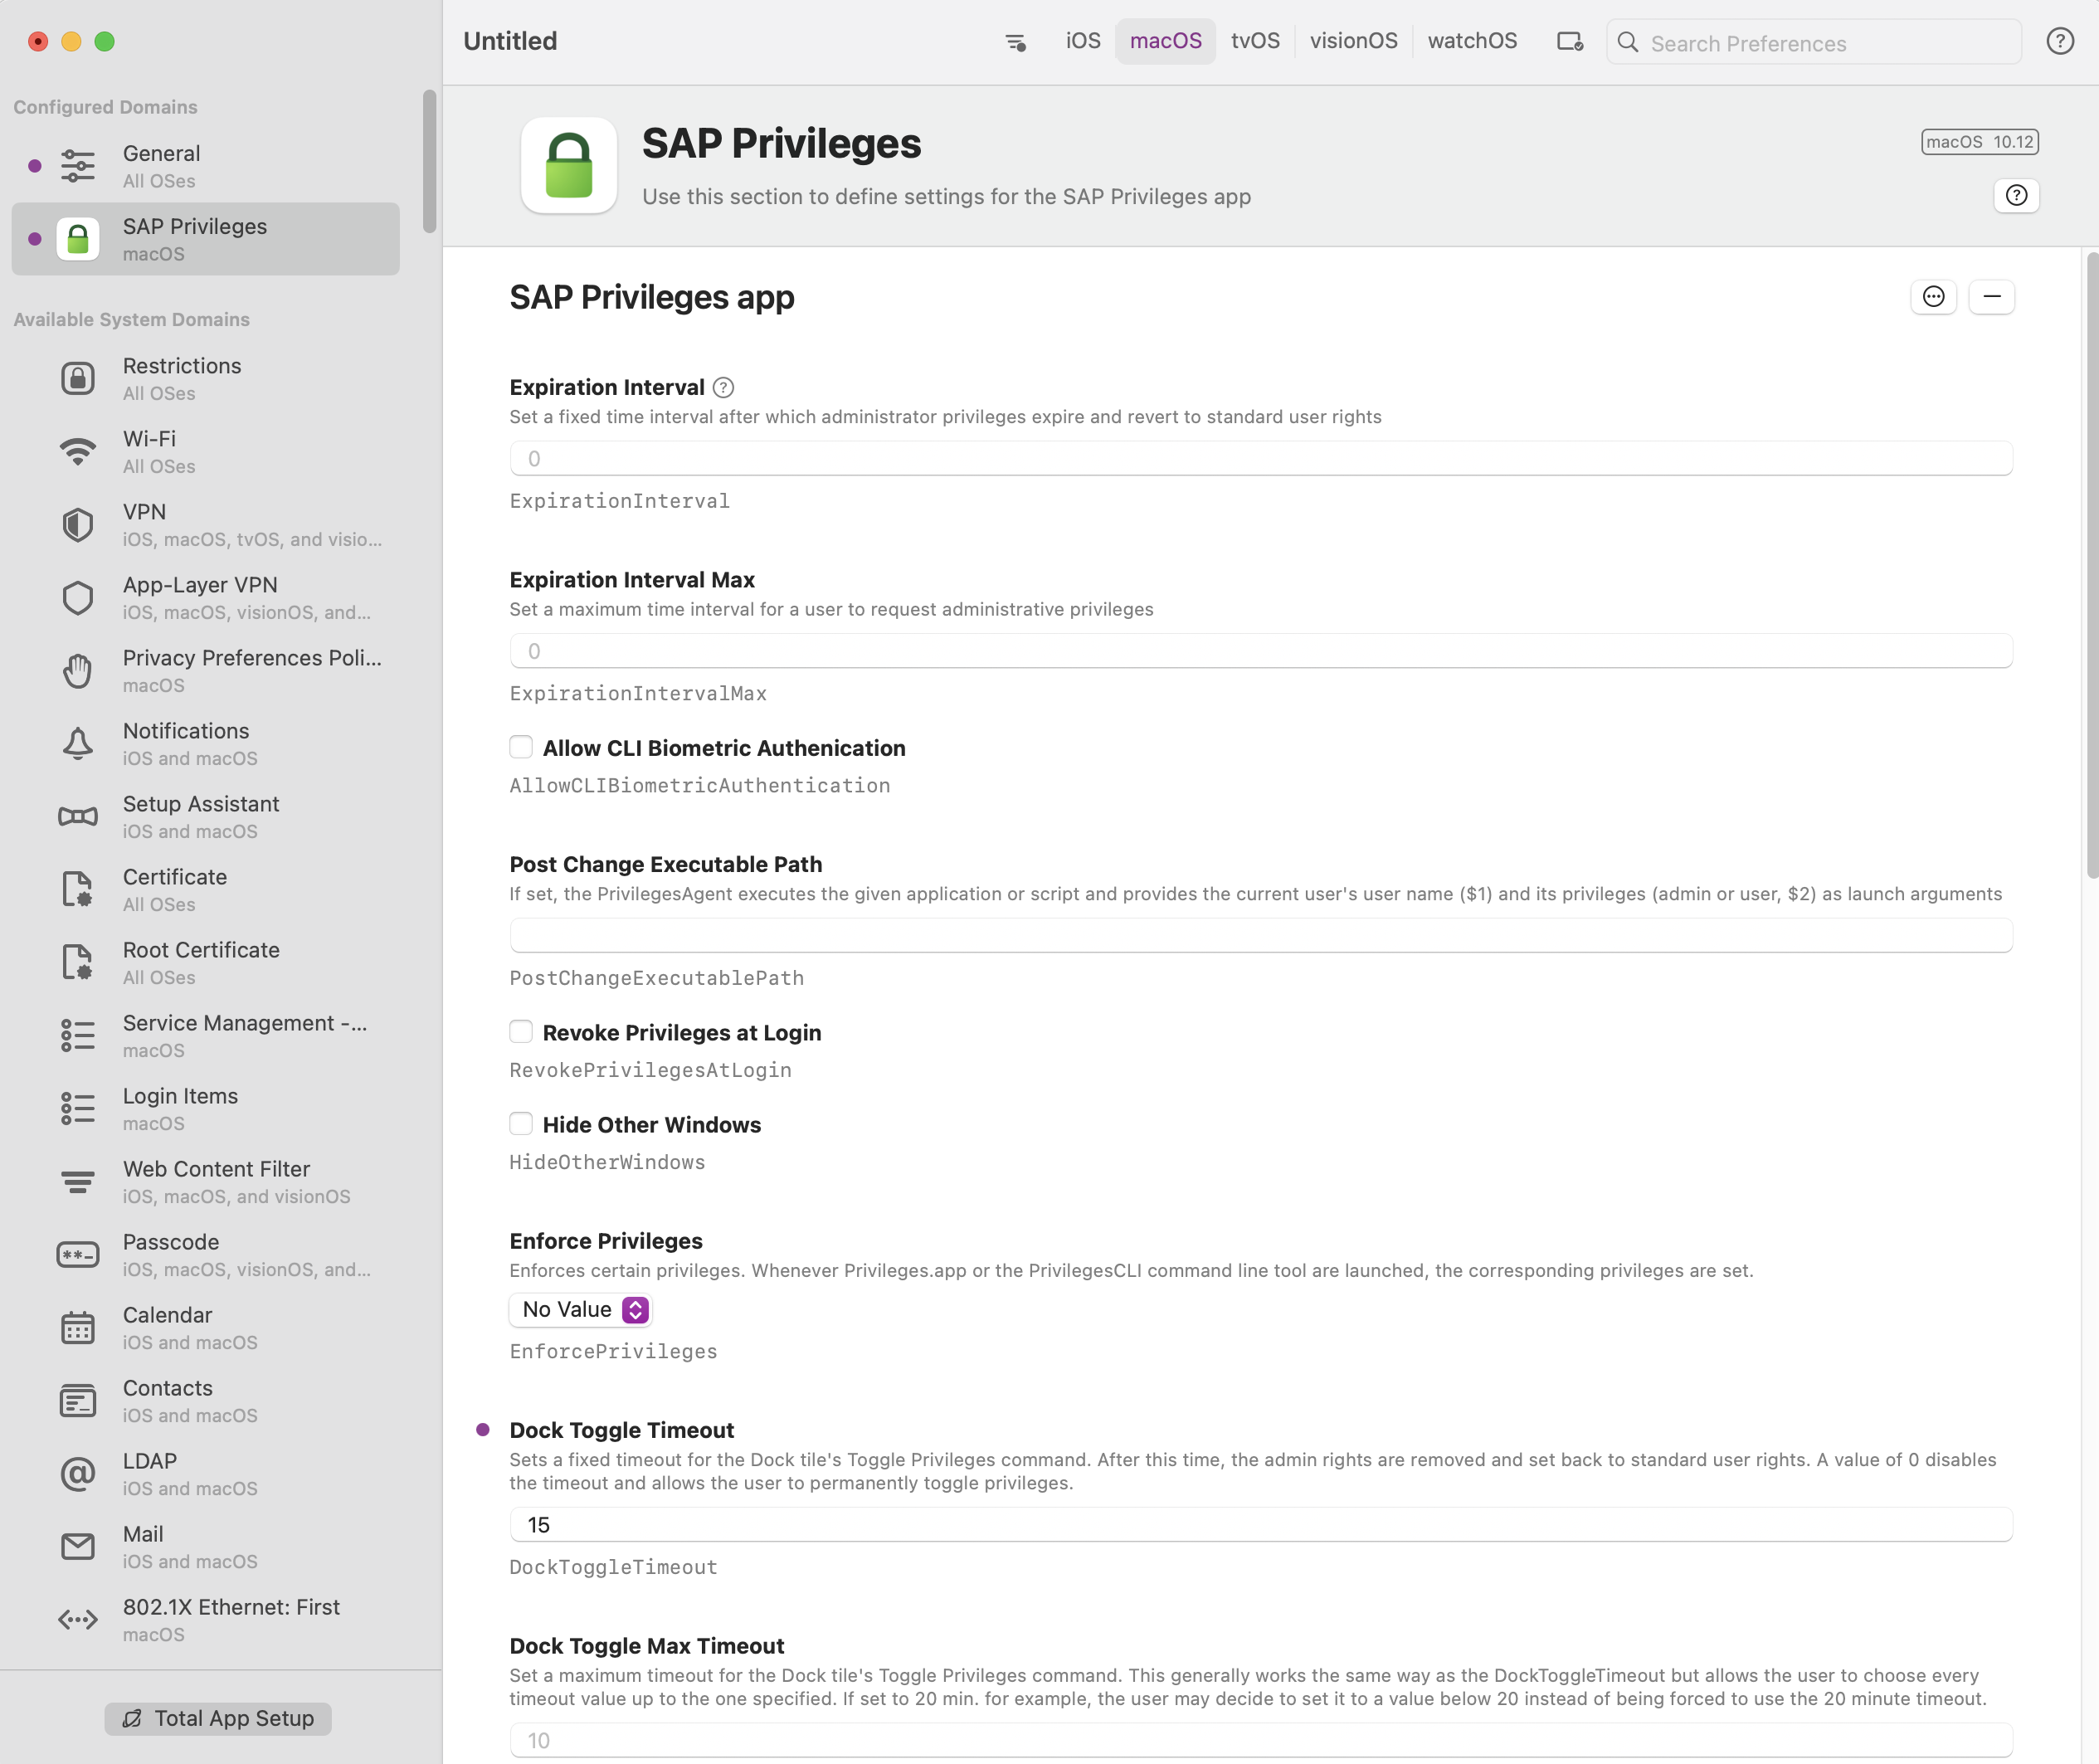The width and height of the screenshot is (2099, 1764).
Task: Click the Expiration Interval input field
Action: (x=1260, y=458)
